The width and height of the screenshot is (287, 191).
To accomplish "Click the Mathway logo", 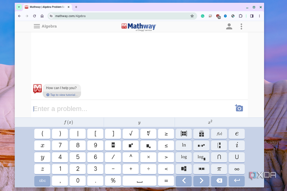I will point(139,27).
